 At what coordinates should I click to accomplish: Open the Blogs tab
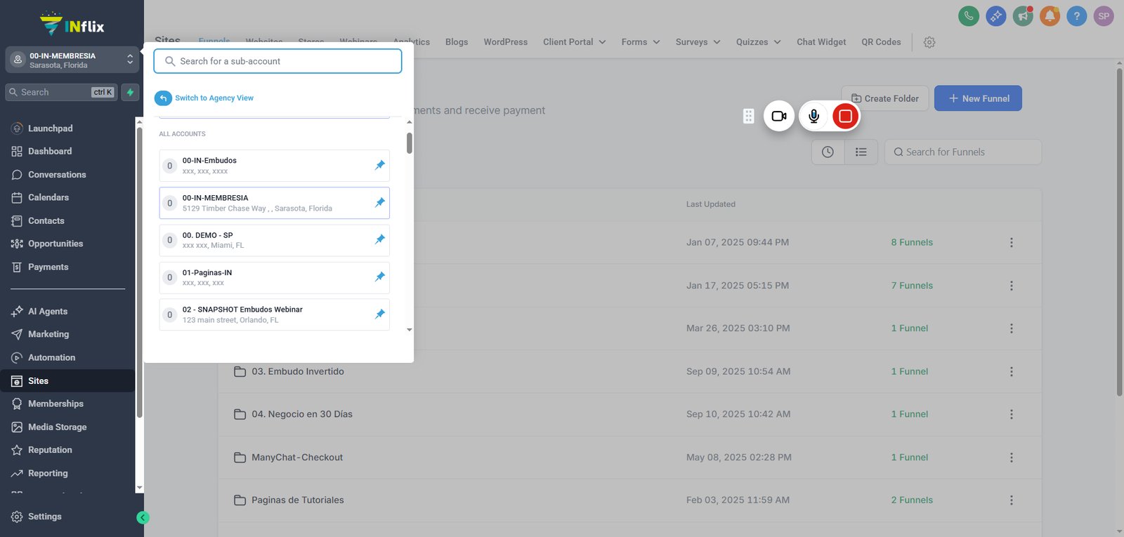click(457, 42)
